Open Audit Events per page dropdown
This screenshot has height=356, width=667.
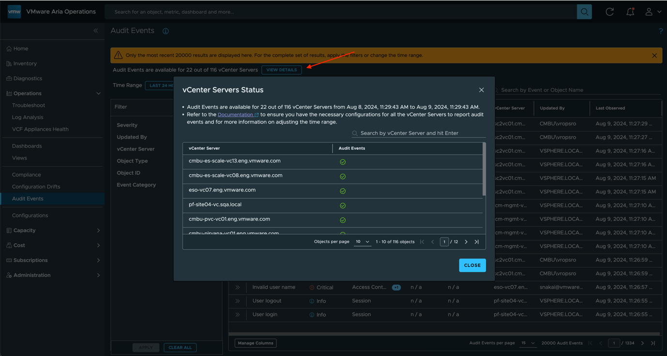tap(528, 343)
